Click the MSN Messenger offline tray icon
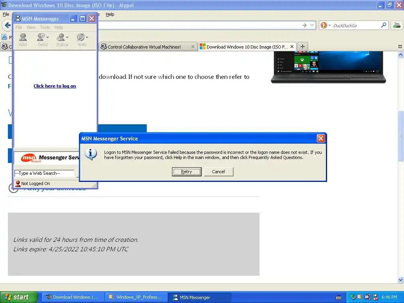Screen dimensions: 404x303 coord(375,297)
